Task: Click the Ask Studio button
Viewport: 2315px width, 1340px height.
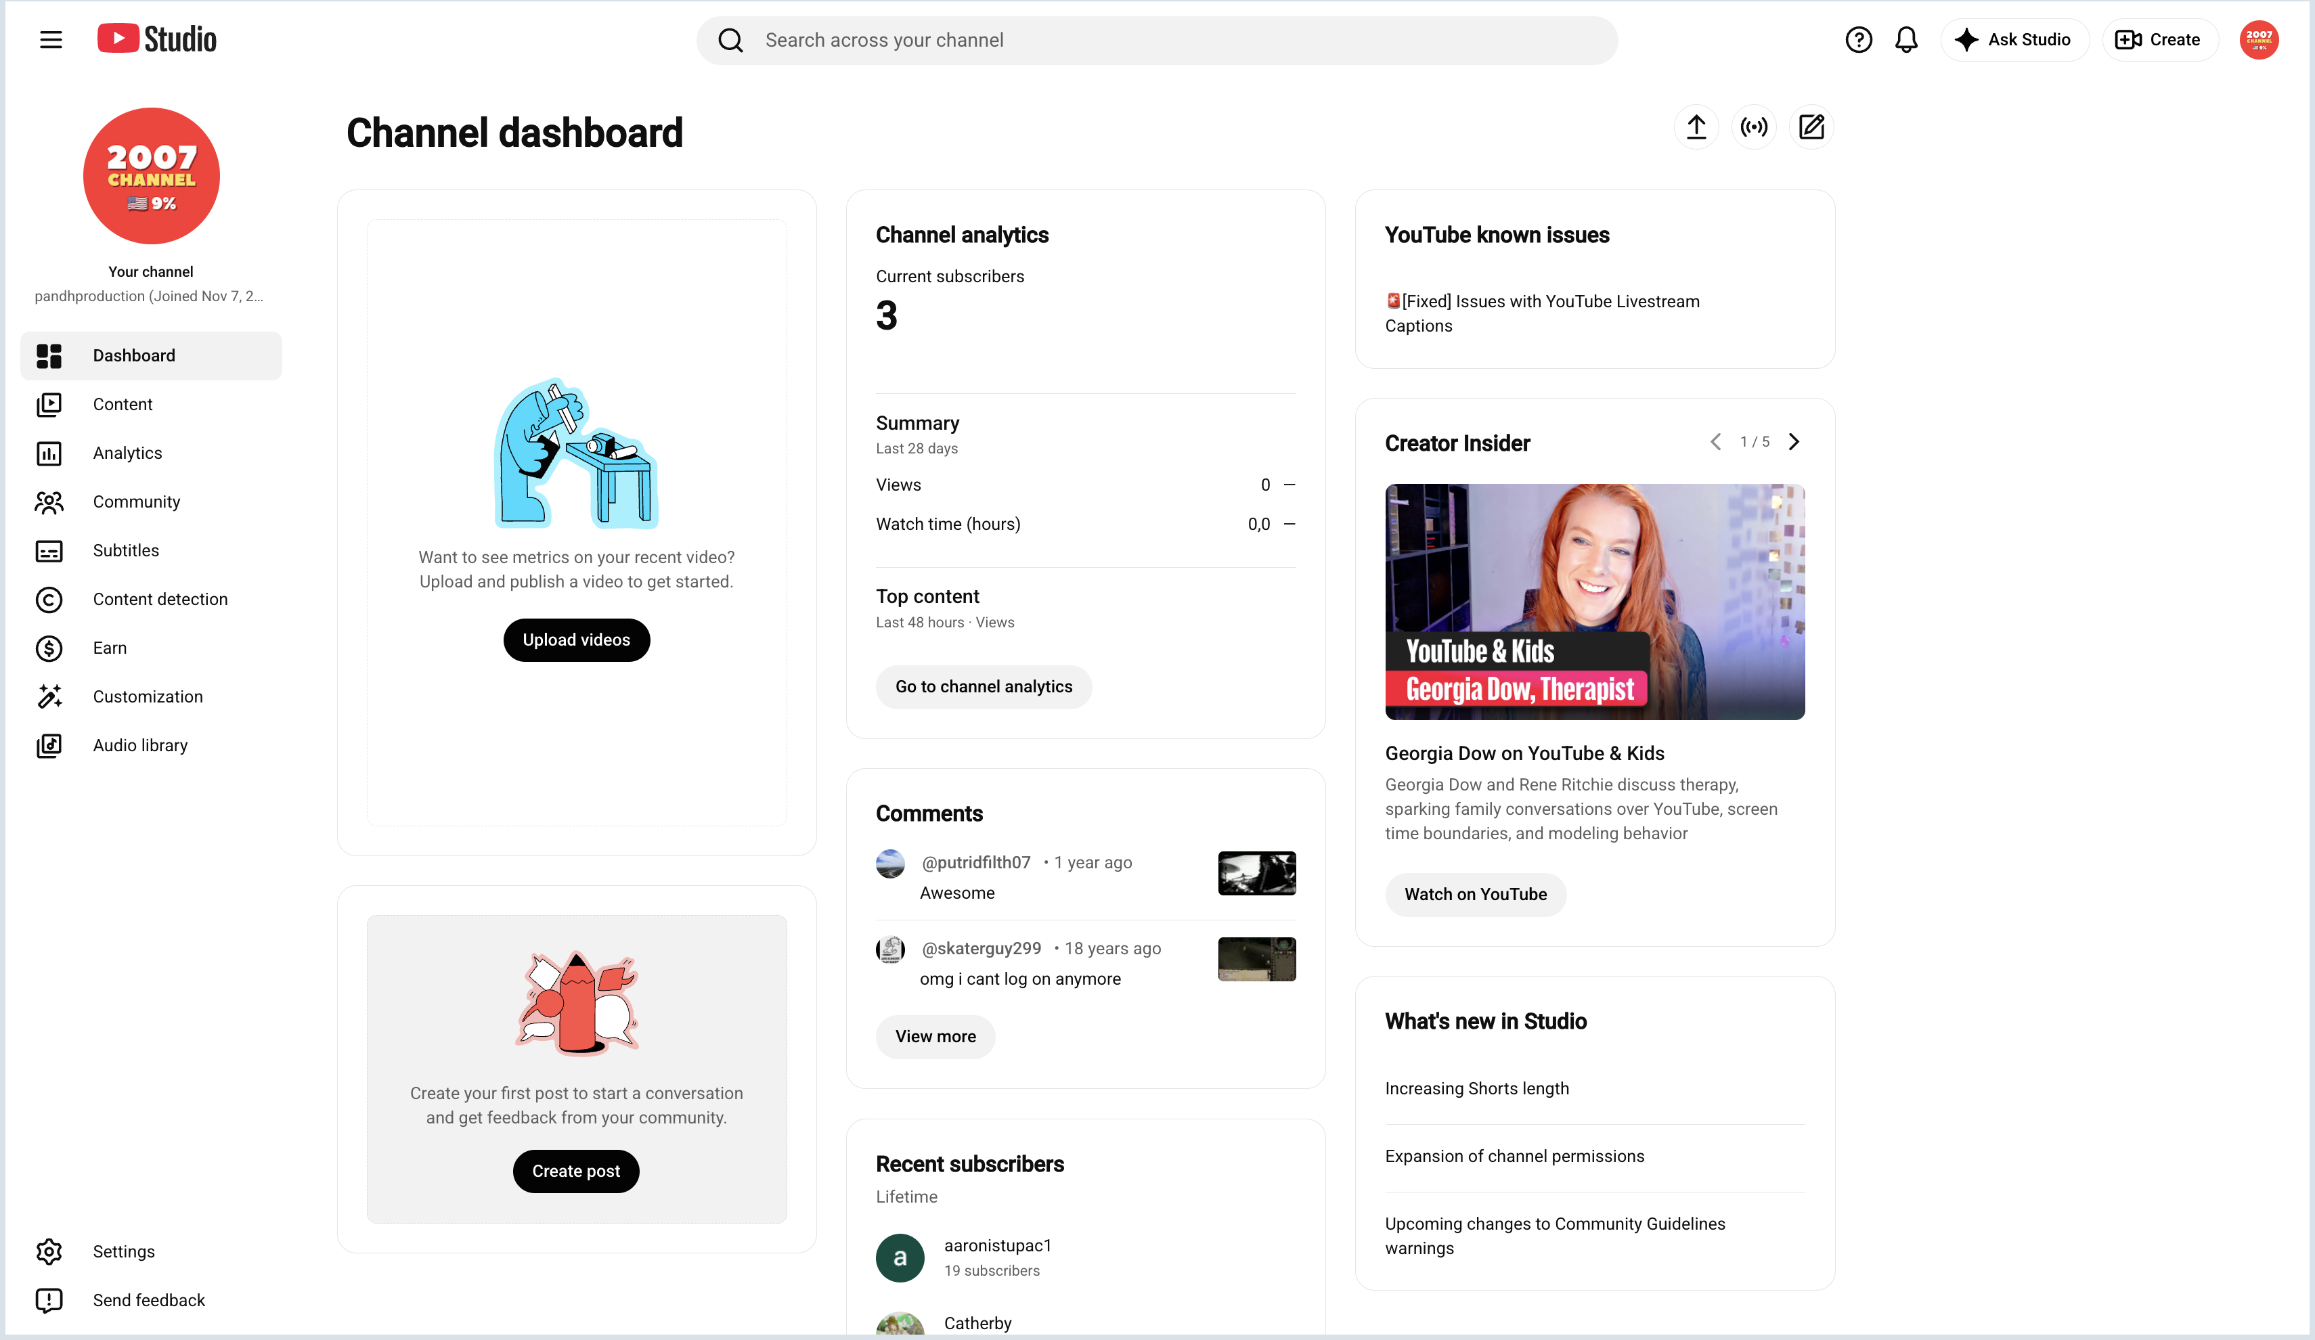Action: (2014, 39)
